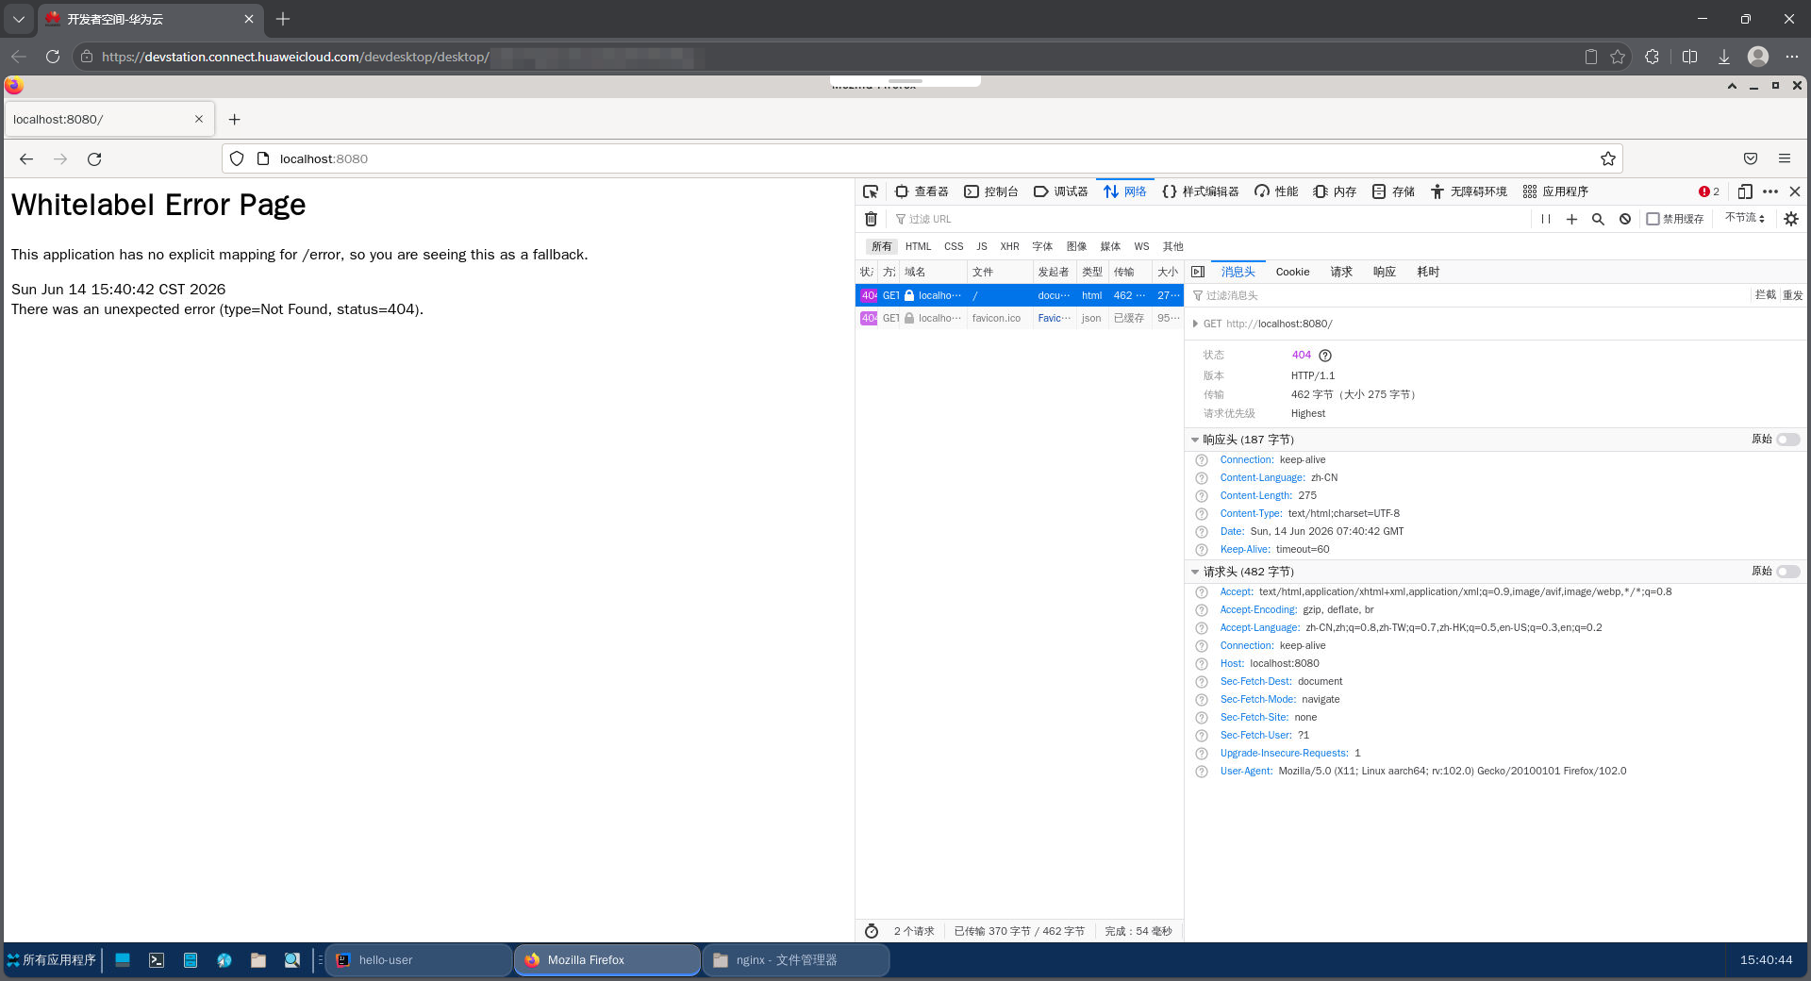Filter requests by CSS
This screenshot has width=1811, height=981.
[954, 246]
